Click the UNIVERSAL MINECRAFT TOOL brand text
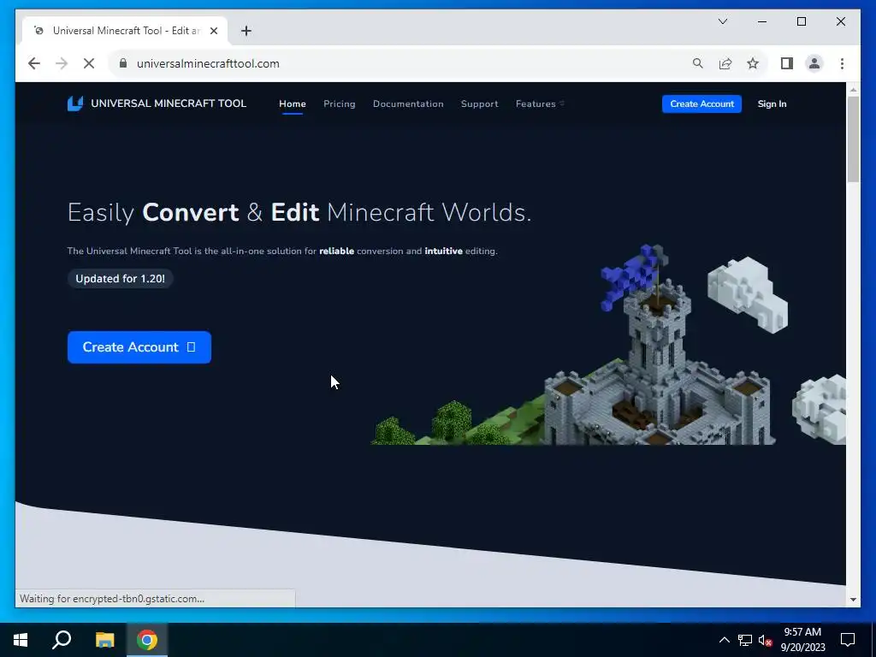The width and height of the screenshot is (876, 657). pyautogui.click(x=169, y=104)
